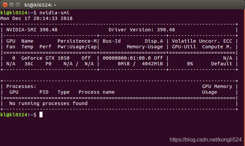Click the Memory-Usage header
The width and height of the screenshot is (245, 146).
pyautogui.click(x=145, y=47)
